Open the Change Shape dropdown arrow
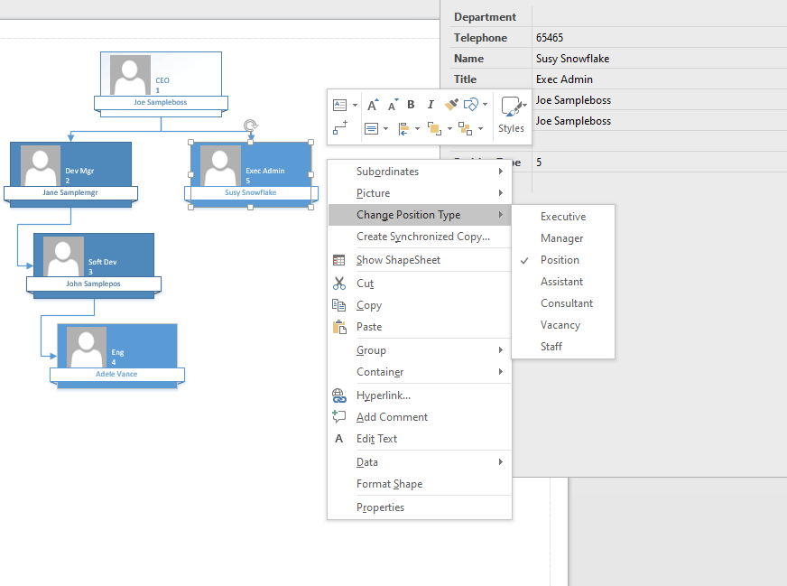 pos(485,105)
